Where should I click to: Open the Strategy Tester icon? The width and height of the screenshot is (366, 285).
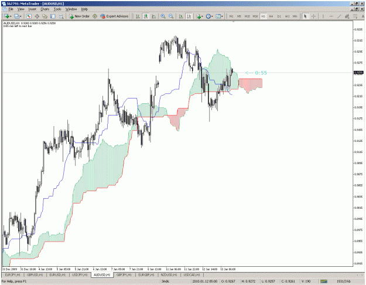tap(61, 16)
